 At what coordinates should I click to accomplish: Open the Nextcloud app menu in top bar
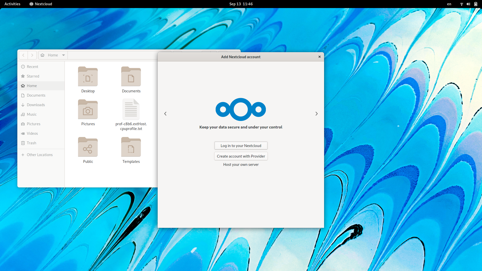[41, 4]
